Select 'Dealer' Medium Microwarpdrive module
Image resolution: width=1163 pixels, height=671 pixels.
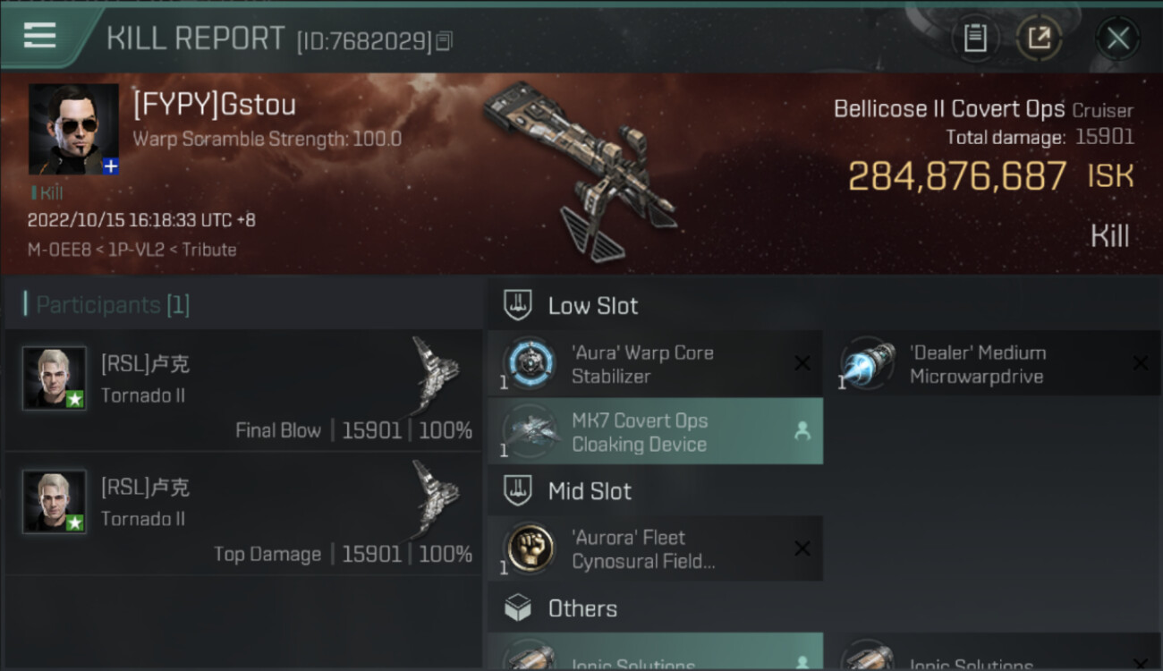[x=993, y=364]
